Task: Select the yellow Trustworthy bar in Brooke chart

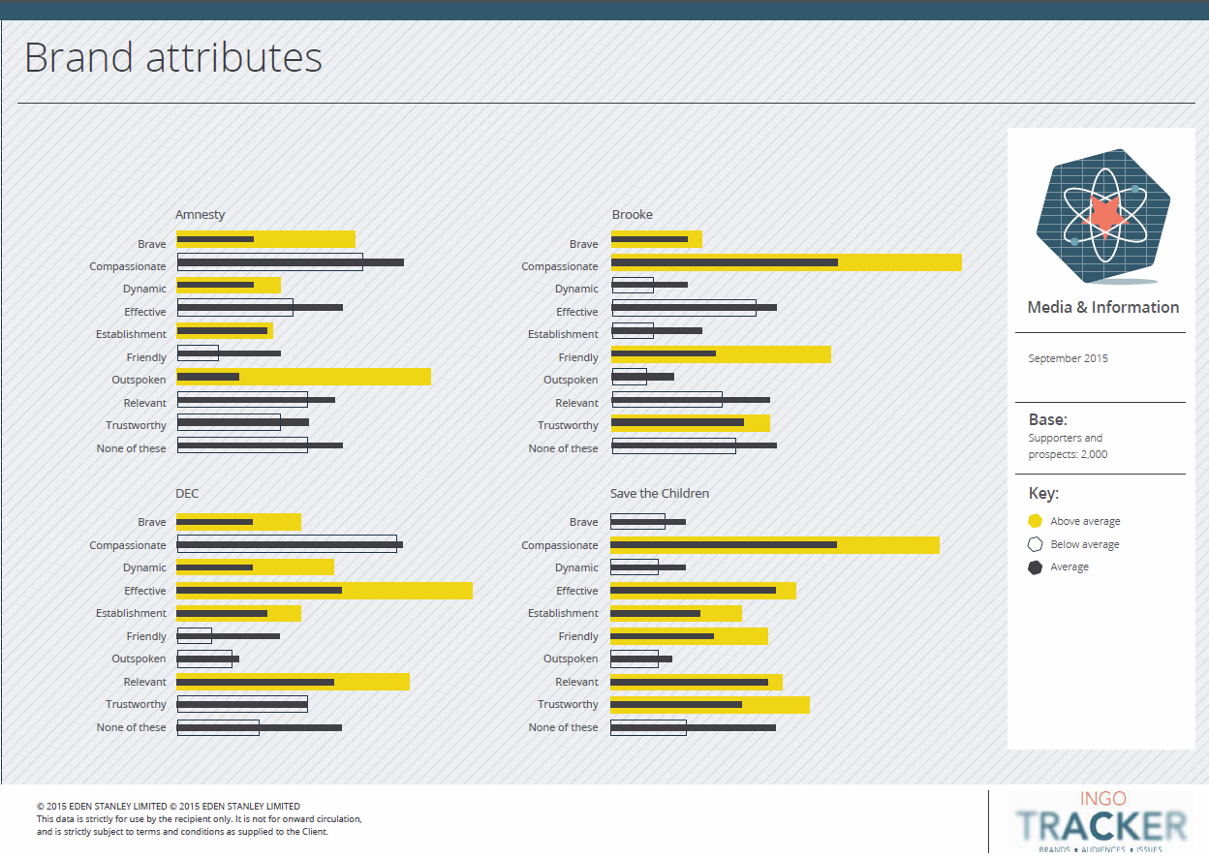Action: (x=691, y=422)
